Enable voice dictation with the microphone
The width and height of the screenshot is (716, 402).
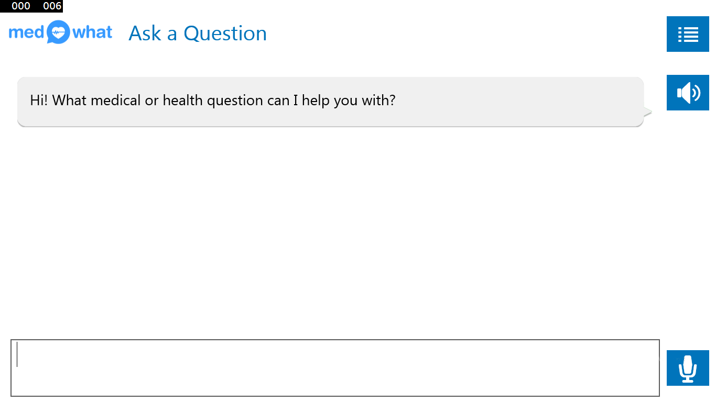(x=688, y=368)
